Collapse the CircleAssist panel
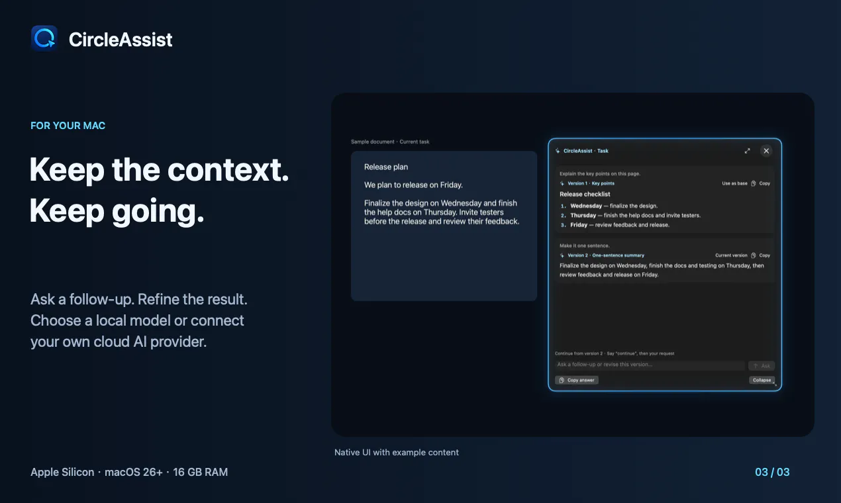841x503 pixels. point(762,381)
